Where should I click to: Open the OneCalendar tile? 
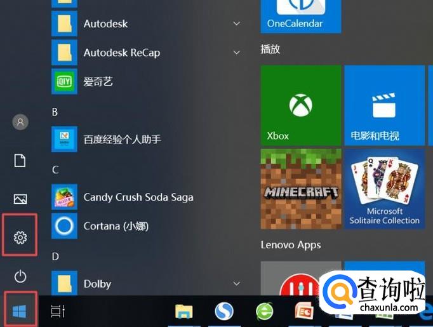[x=301, y=16]
